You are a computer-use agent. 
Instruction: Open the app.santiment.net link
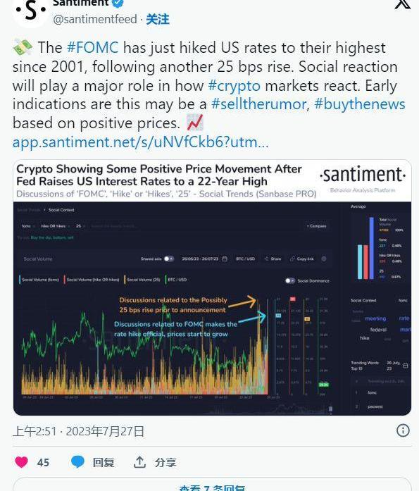click(x=141, y=142)
